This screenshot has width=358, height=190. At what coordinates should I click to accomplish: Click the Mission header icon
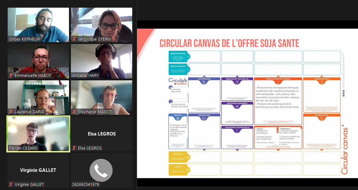click(178, 119)
